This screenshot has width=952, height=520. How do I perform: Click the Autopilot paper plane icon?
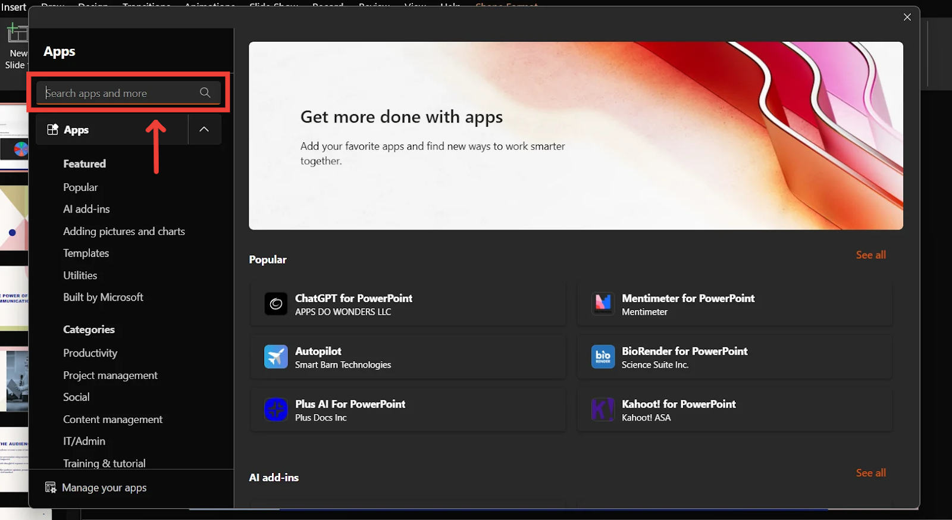[275, 357]
